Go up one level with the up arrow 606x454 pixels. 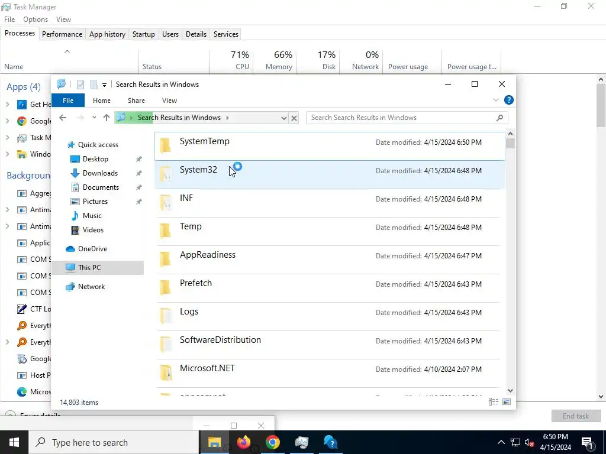coord(107,118)
